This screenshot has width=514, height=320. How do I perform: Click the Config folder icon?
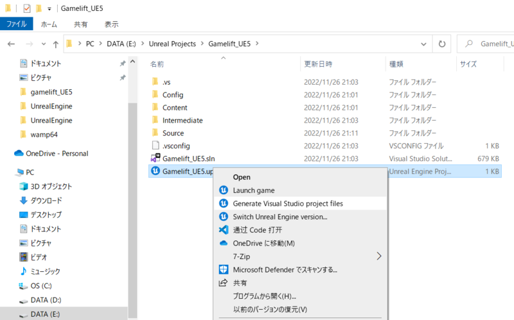click(x=155, y=94)
